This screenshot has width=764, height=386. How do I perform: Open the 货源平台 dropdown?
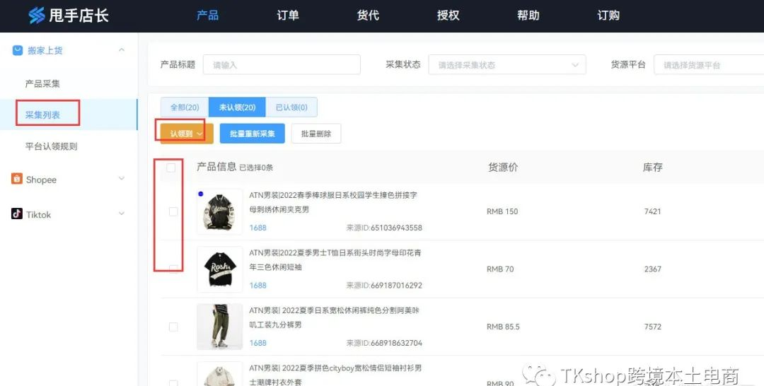click(x=709, y=65)
